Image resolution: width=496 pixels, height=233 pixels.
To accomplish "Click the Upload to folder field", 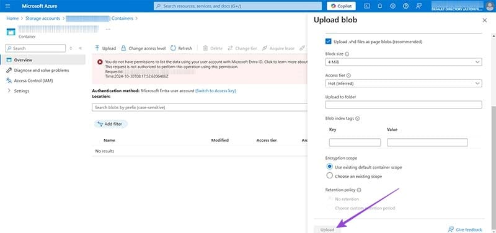I will [x=404, y=105].
